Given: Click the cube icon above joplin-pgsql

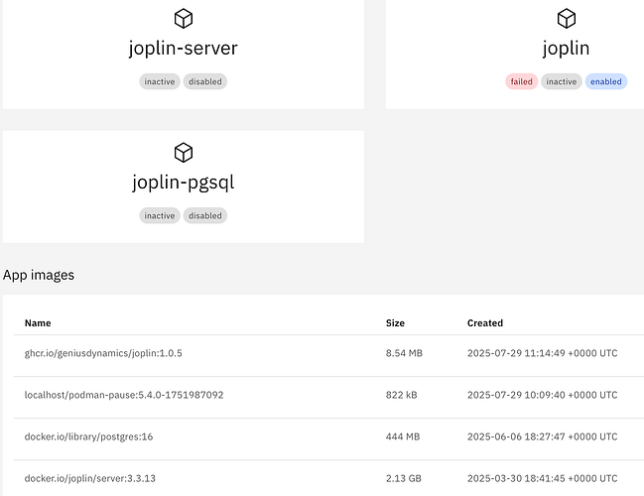Looking at the screenshot, I should click(x=184, y=153).
